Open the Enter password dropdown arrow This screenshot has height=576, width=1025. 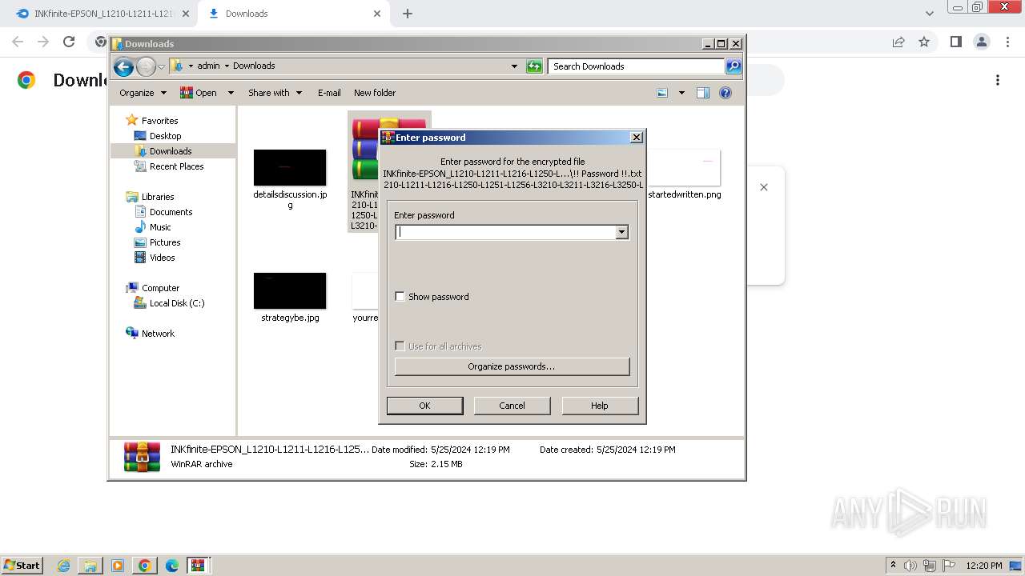pos(621,232)
